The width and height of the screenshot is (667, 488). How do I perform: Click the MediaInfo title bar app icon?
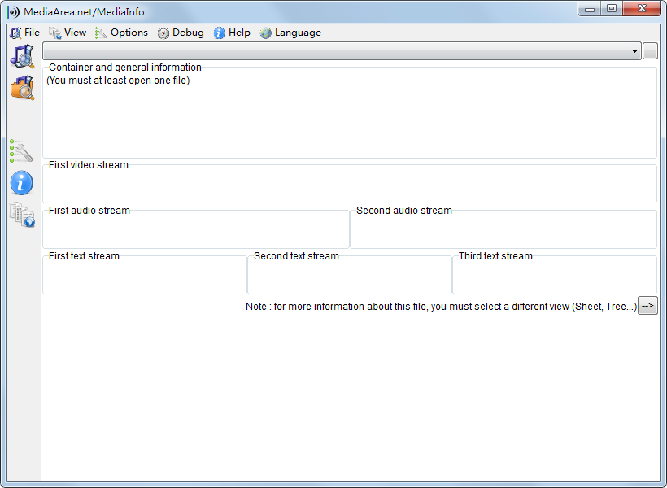pos(13,11)
